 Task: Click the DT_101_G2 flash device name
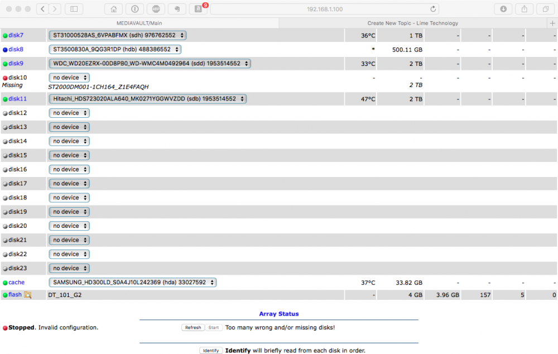click(x=65, y=295)
